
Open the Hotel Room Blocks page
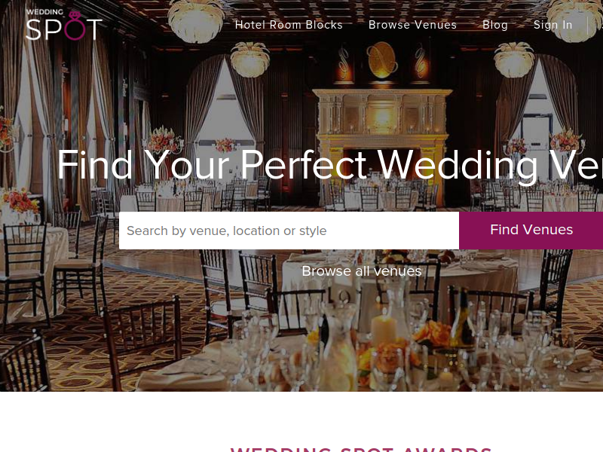289,25
